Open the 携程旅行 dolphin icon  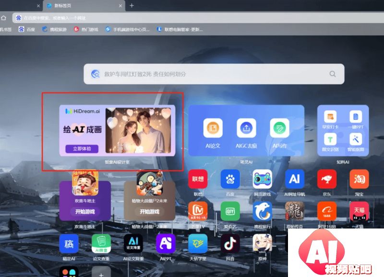(x=262, y=211)
